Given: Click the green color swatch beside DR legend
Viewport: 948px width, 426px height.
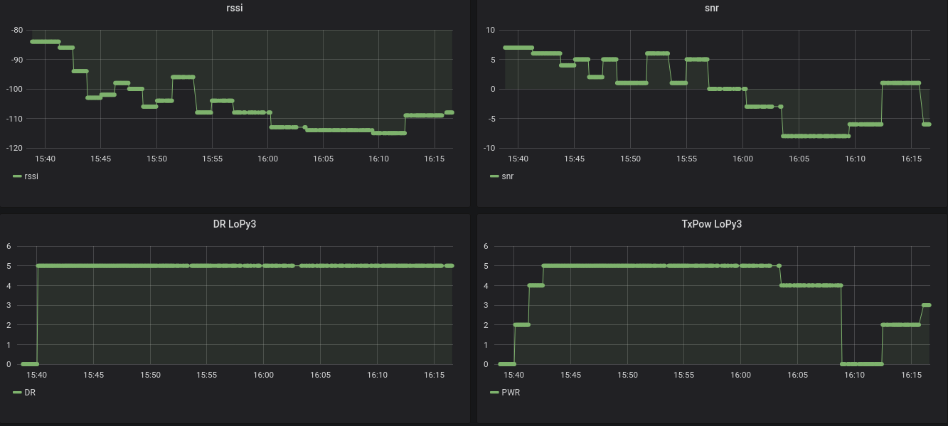Looking at the screenshot, I should coord(18,392).
